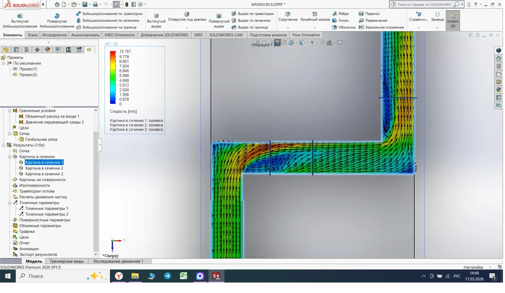Expand the Кривые dropdown arrow
Viewport: 505px width, 293px height.
pos(438,28)
